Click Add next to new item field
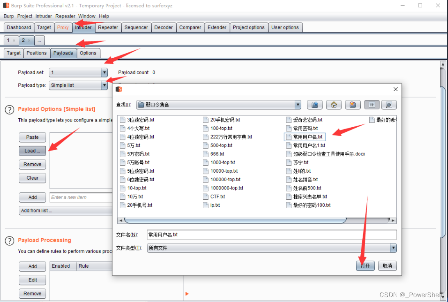This screenshot has height=302, width=448. [32, 197]
